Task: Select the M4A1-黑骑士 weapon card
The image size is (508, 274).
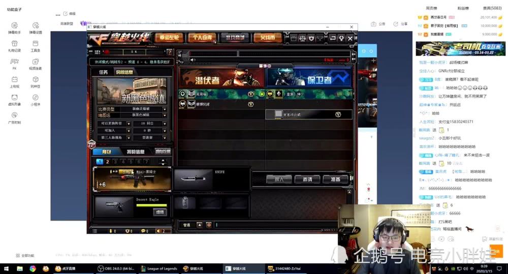Action: pyautogui.click(x=132, y=178)
